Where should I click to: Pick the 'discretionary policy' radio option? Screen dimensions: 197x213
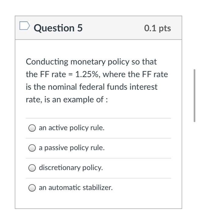click(32, 168)
